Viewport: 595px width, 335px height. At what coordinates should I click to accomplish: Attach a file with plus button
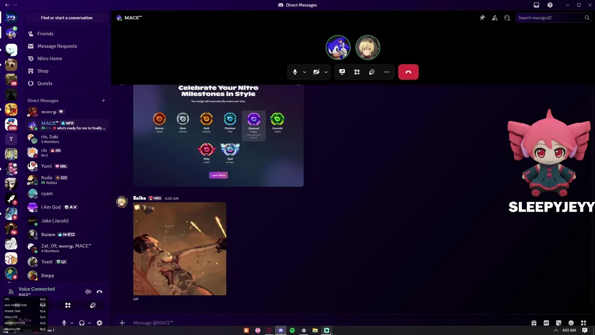point(122,323)
